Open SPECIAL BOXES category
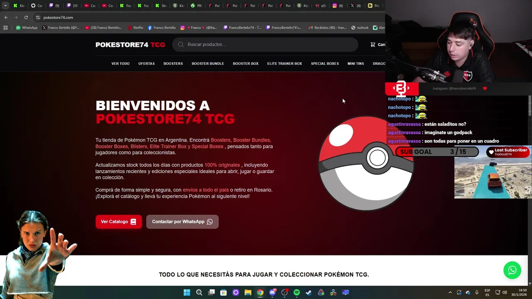 tap(325, 64)
